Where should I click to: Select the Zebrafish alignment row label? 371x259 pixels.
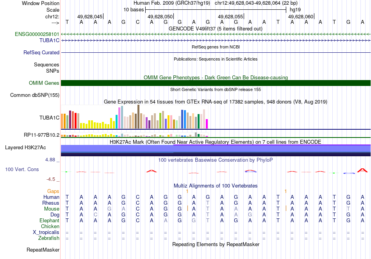coord(49,238)
